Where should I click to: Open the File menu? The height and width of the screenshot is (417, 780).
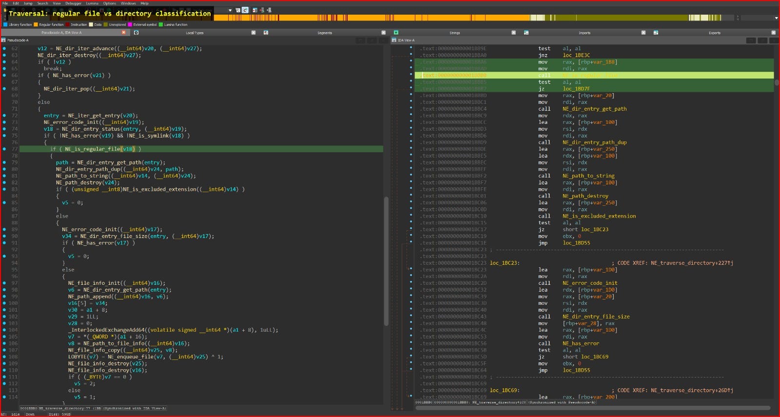(x=5, y=3)
